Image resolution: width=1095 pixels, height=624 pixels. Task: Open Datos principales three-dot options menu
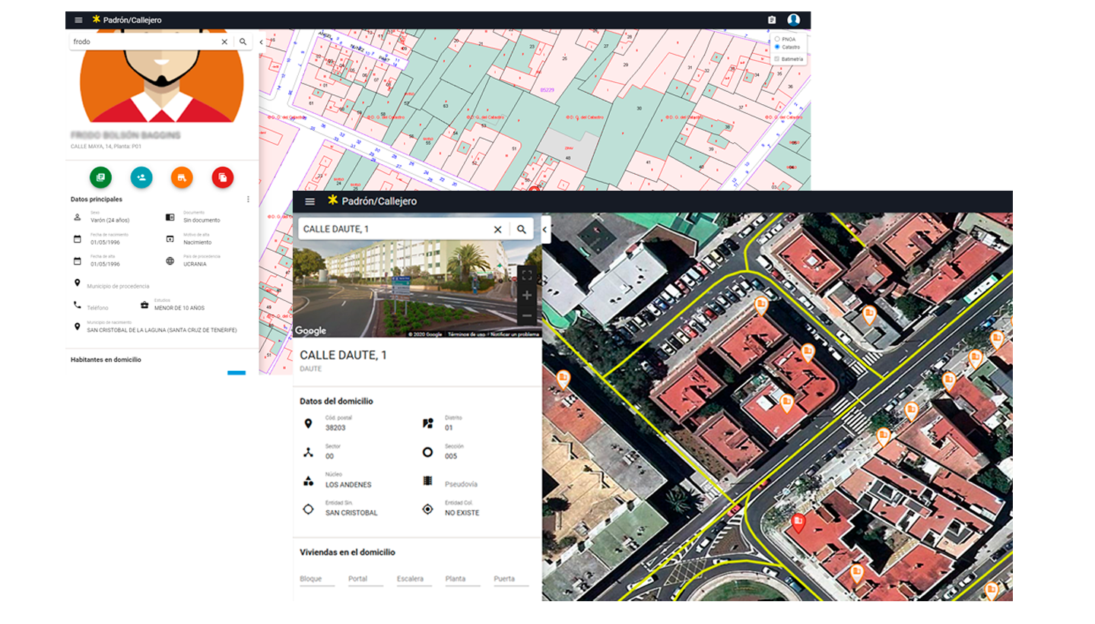tap(248, 199)
